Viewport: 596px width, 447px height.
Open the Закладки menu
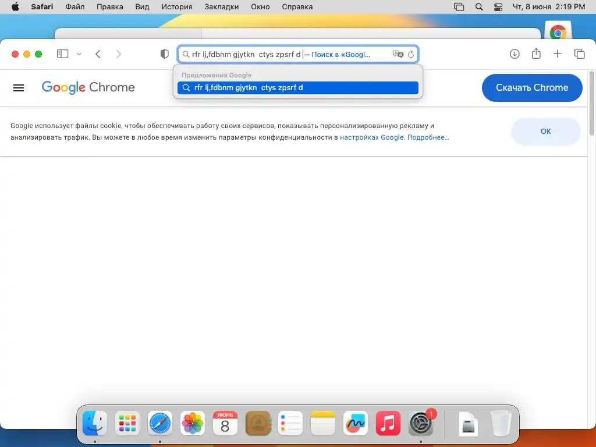pos(222,7)
